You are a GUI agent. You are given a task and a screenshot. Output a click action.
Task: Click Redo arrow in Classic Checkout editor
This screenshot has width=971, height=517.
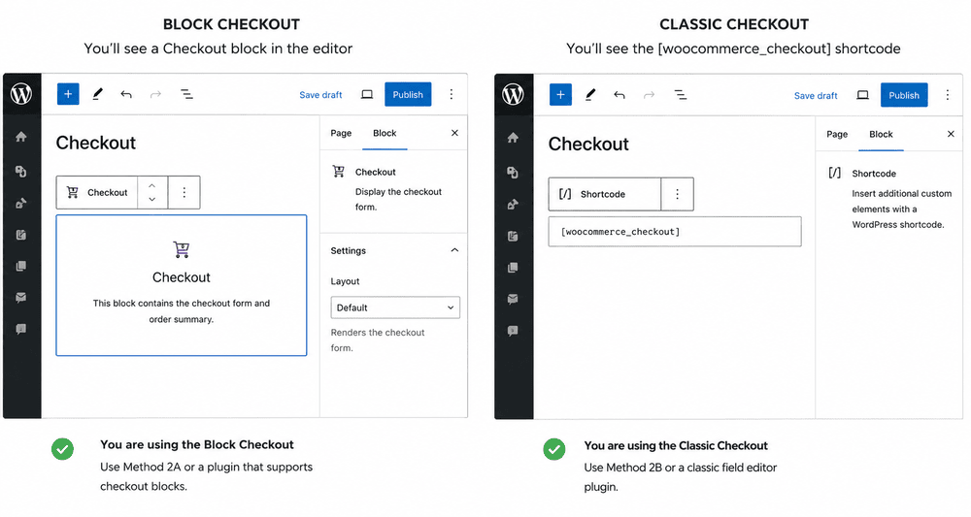tap(649, 95)
